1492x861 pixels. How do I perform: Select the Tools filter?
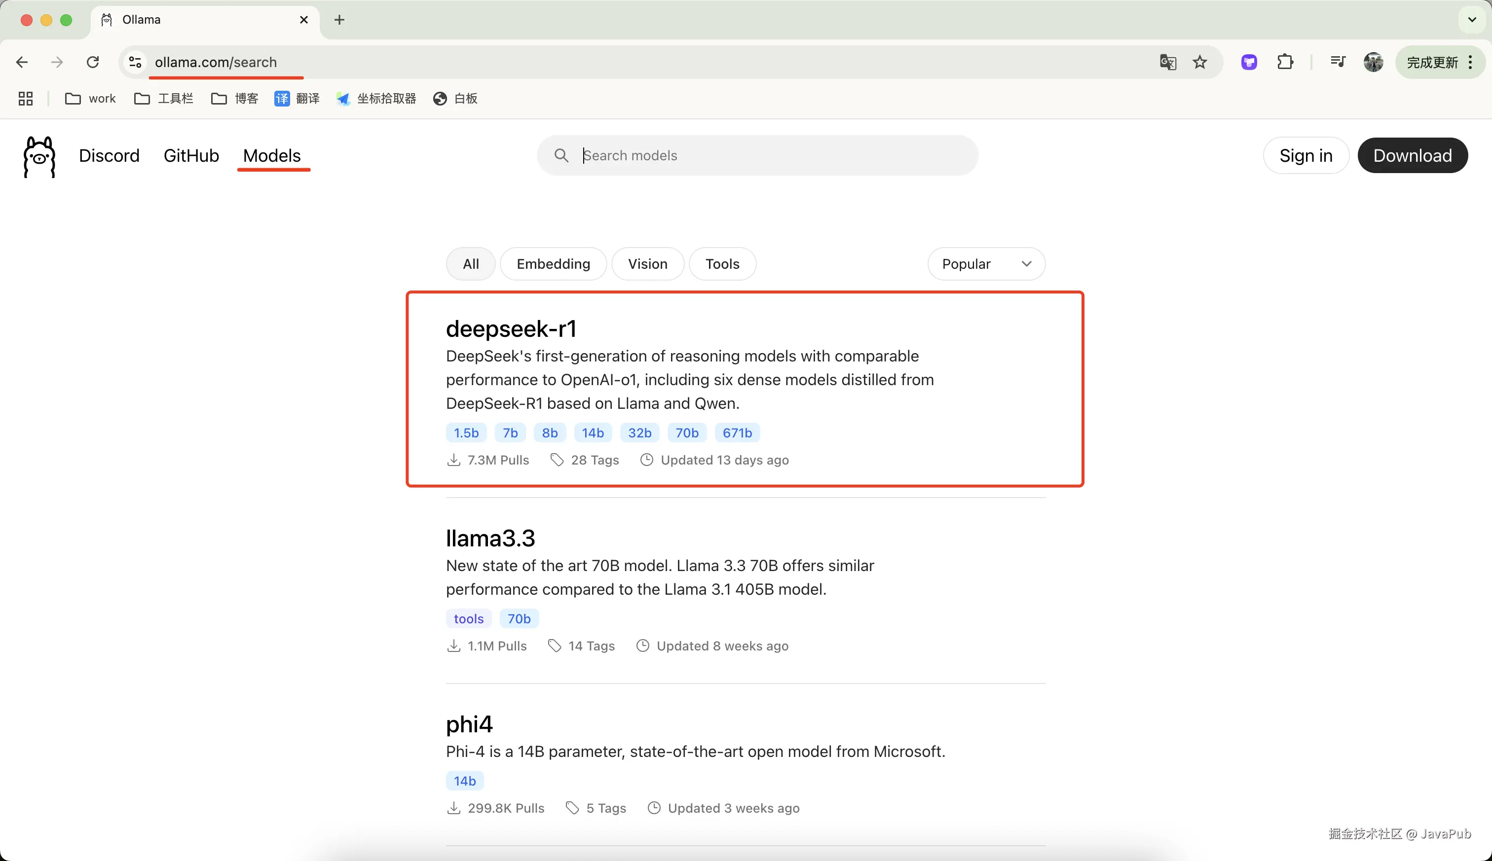pyautogui.click(x=722, y=264)
